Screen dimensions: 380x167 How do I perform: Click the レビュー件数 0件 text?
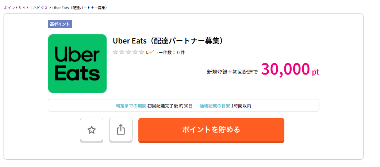point(165,52)
